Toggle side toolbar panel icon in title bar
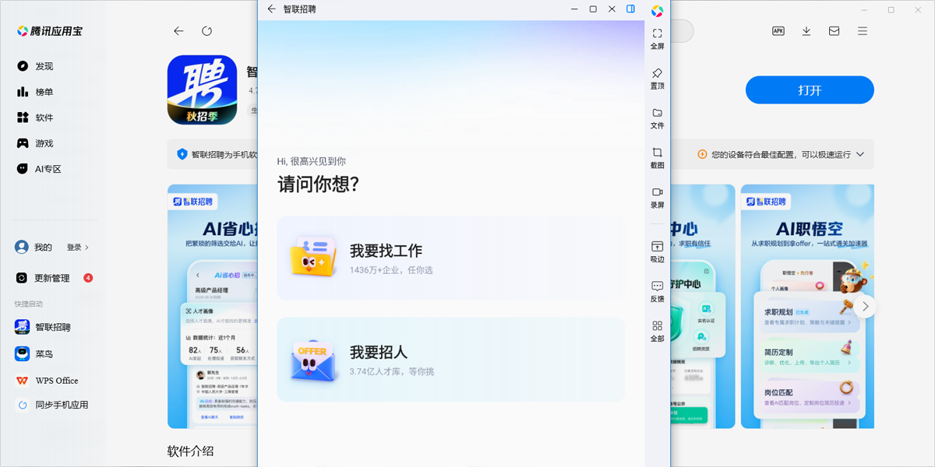The width and height of the screenshot is (935, 467). point(631,9)
